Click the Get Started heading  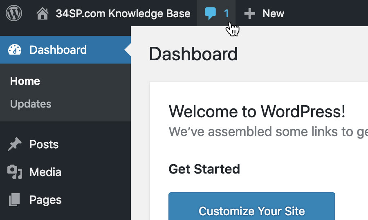pos(204,169)
